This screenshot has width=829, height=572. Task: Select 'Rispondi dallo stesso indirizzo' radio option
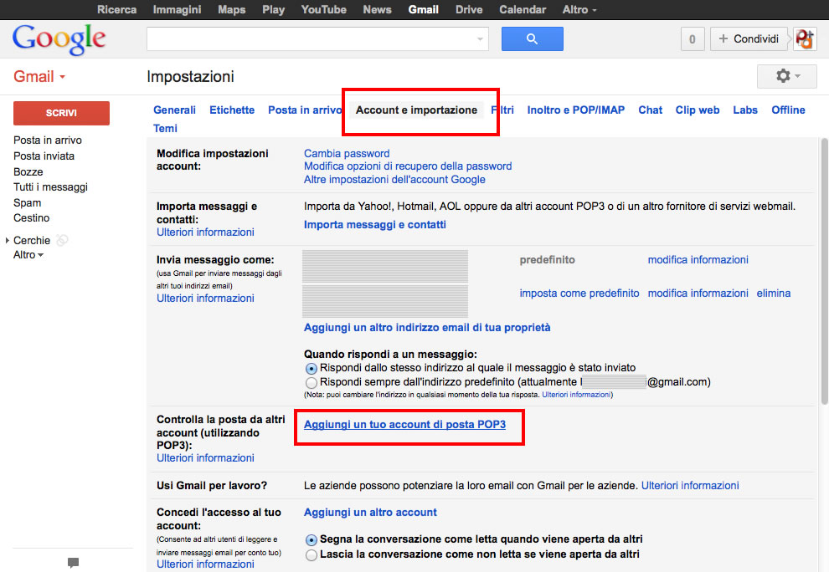pyautogui.click(x=312, y=368)
